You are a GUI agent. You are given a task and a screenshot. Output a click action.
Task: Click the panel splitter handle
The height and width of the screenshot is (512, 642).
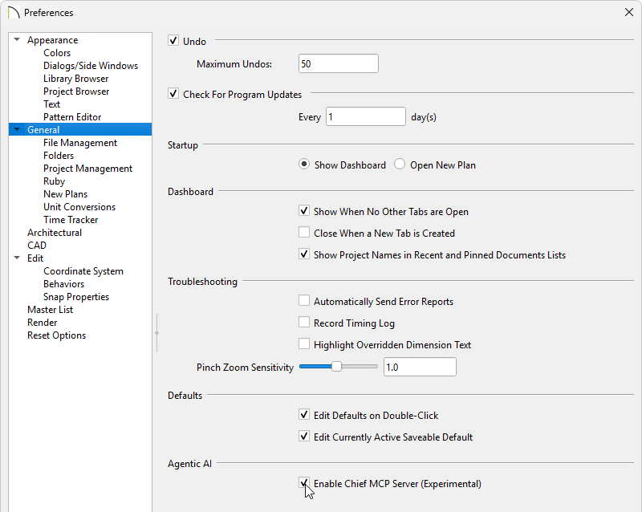click(x=156, y=333)
